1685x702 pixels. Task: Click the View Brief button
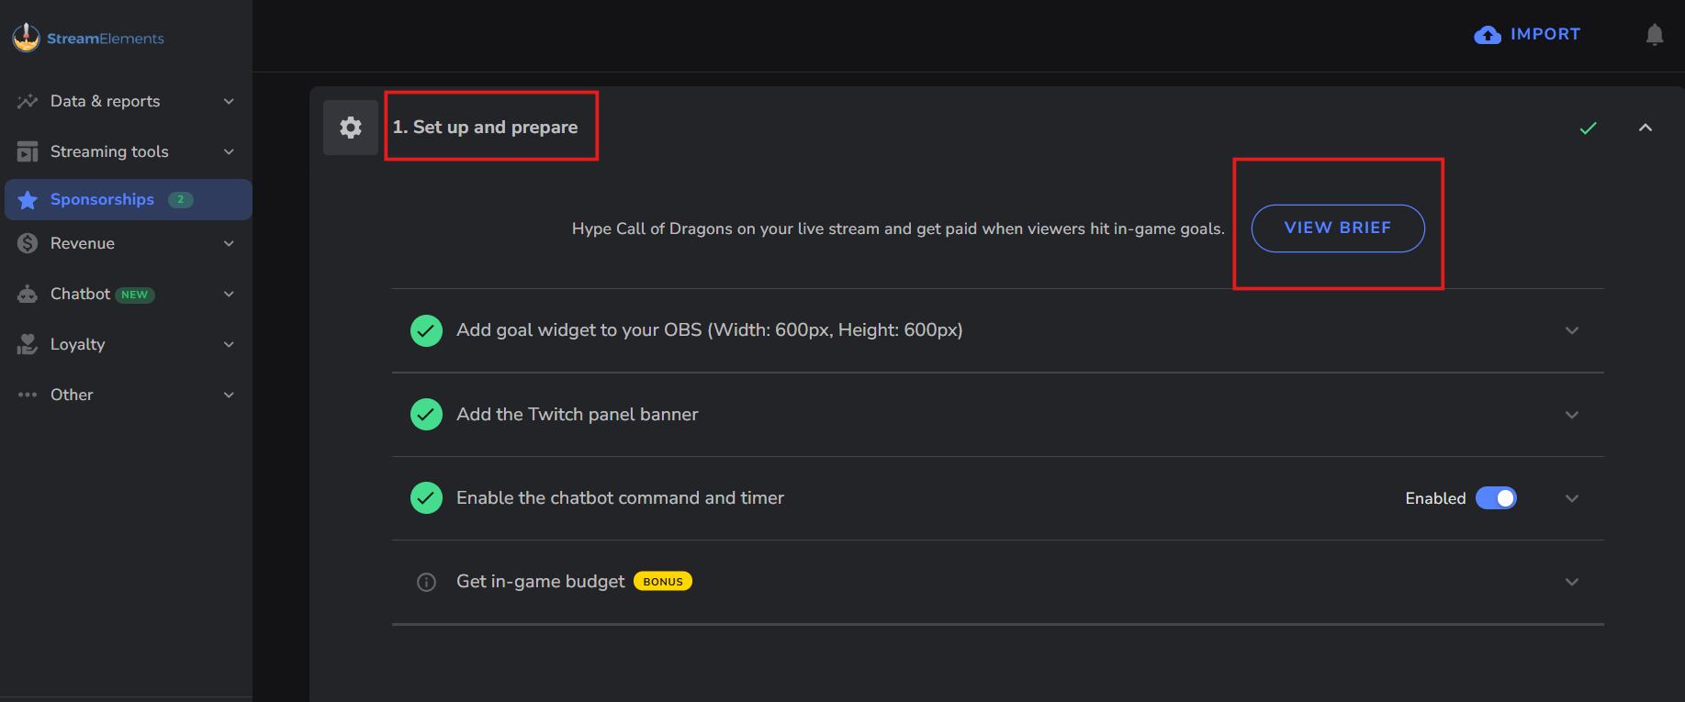coord(1337,228)
